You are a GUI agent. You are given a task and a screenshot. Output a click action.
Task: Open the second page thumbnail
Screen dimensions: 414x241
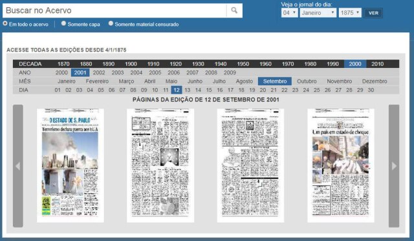pyautogui.click(x=160, y=165)
